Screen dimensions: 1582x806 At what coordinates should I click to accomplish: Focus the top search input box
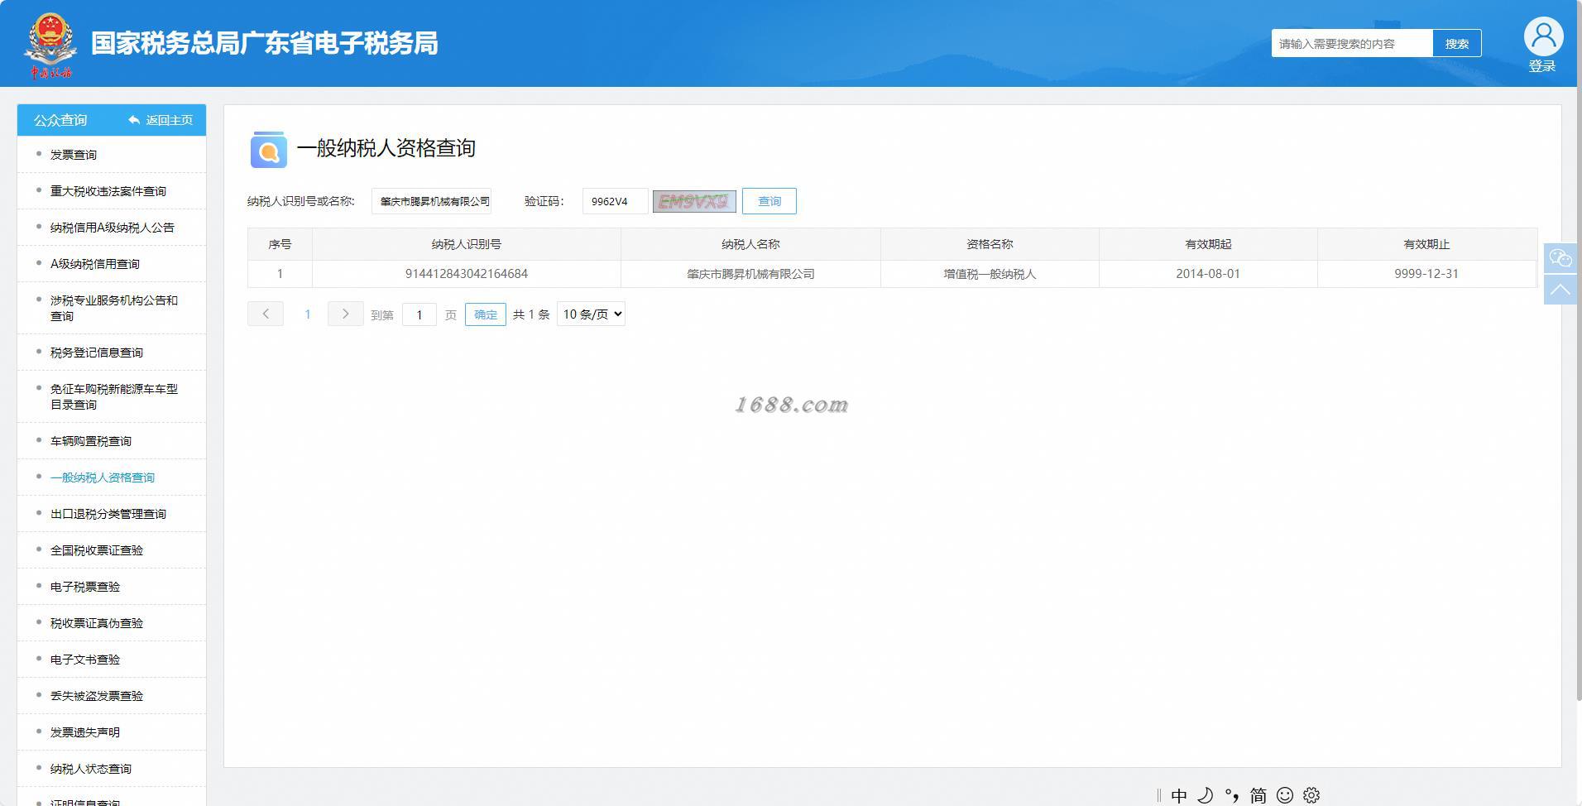click(x=1352, y=43)
